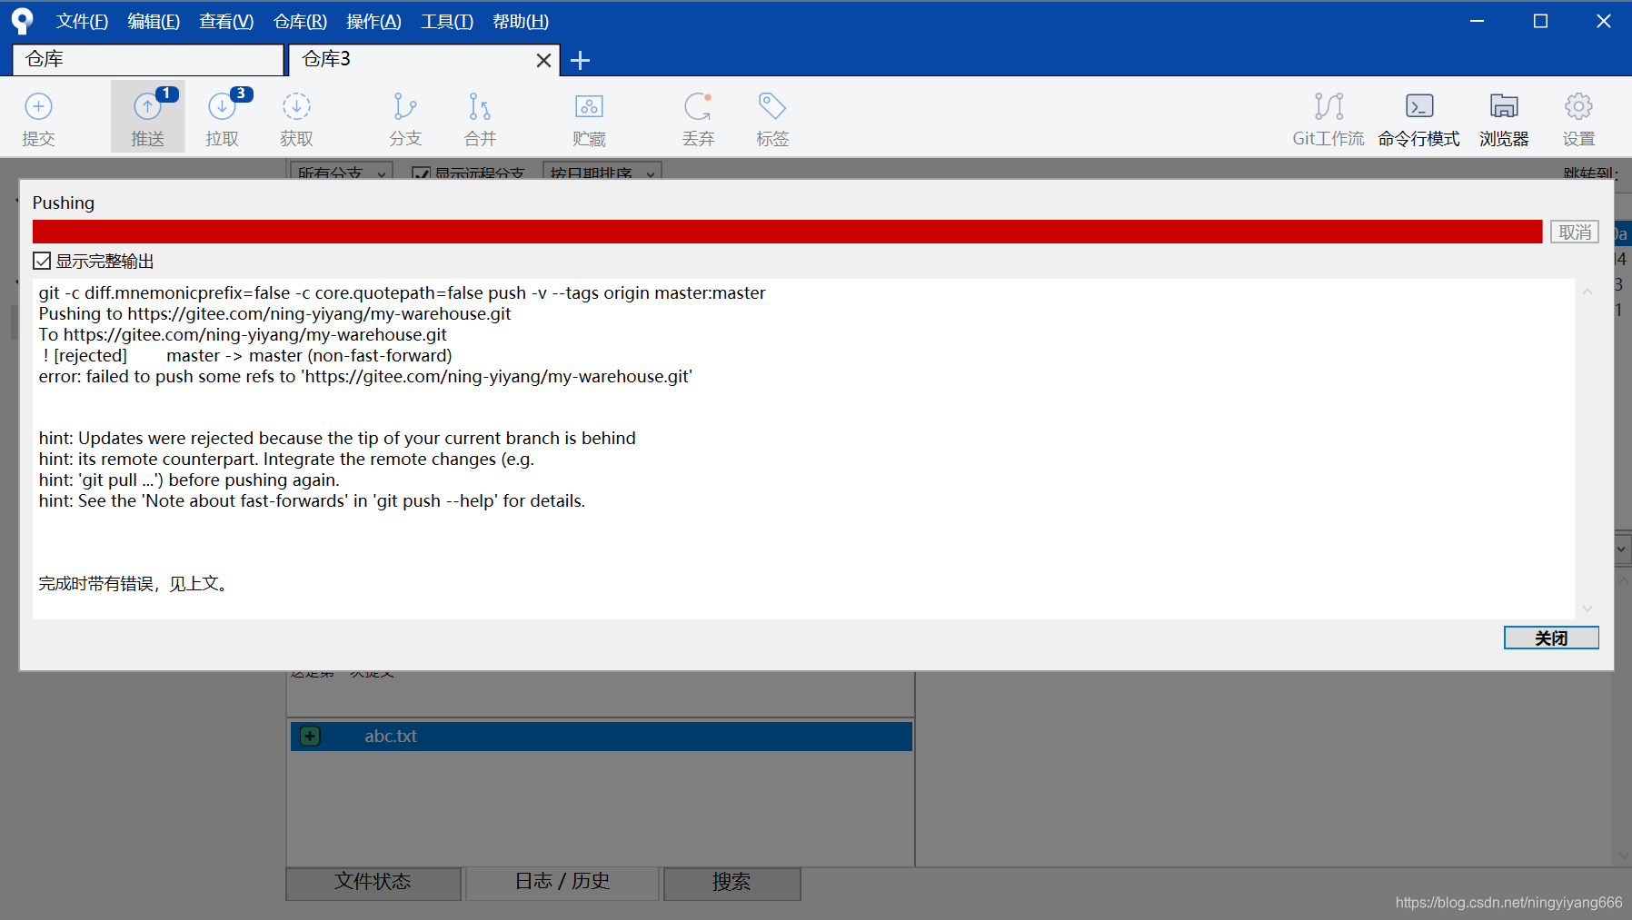This screenshot has width=1632, height=920.
Task: Click the output log scroll-up arrow
Action: pyautogui.click(x=1587, y=292)
